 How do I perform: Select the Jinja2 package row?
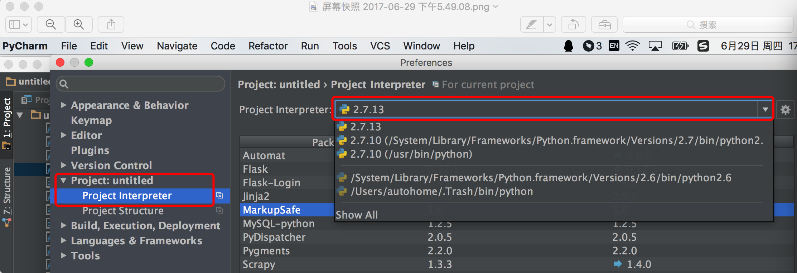coord(256,196)
